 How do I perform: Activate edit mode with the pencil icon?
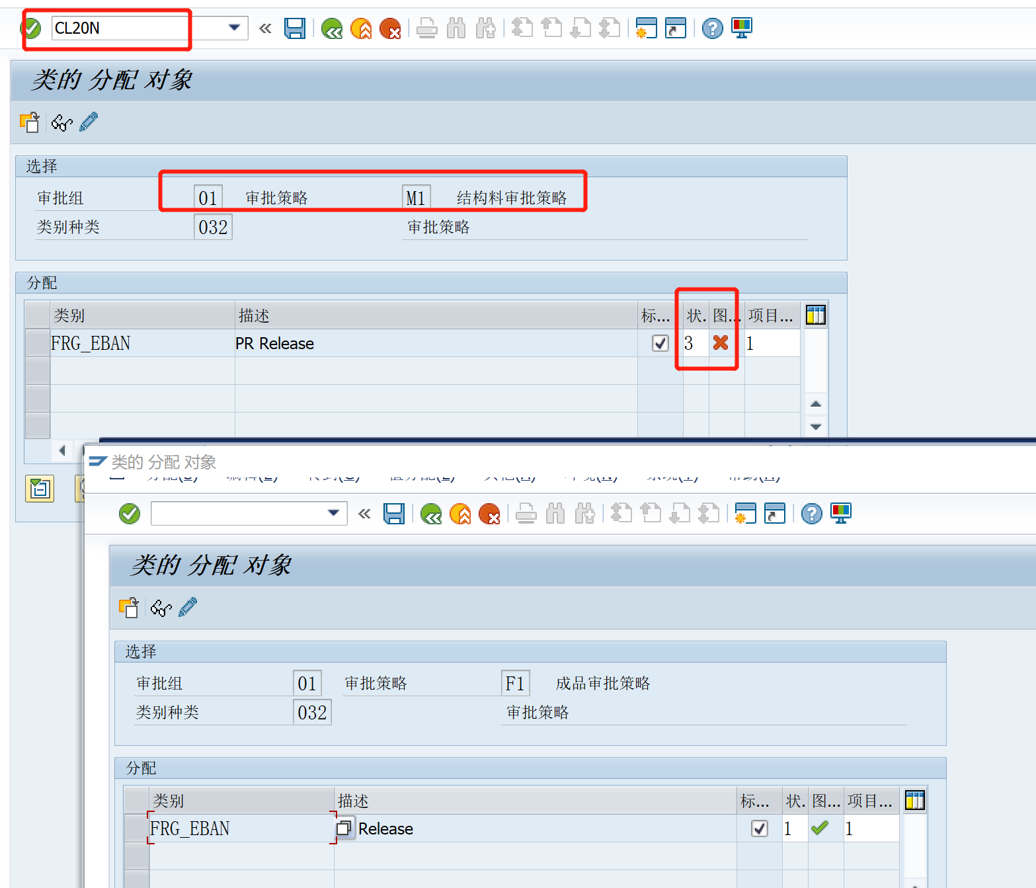88,122
